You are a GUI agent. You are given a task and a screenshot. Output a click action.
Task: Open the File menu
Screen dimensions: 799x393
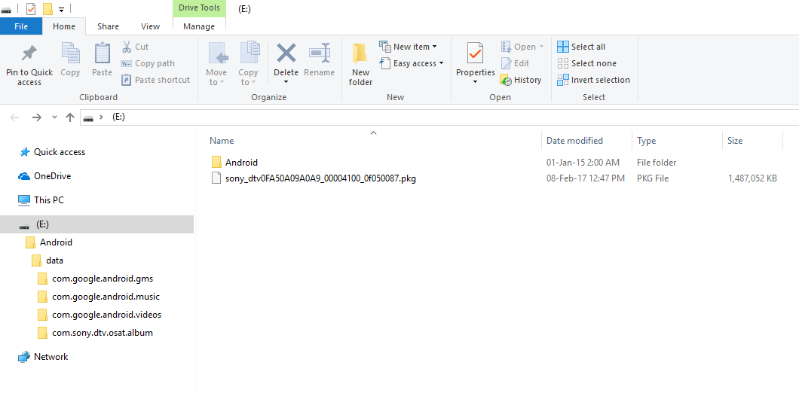click(21, 26)
